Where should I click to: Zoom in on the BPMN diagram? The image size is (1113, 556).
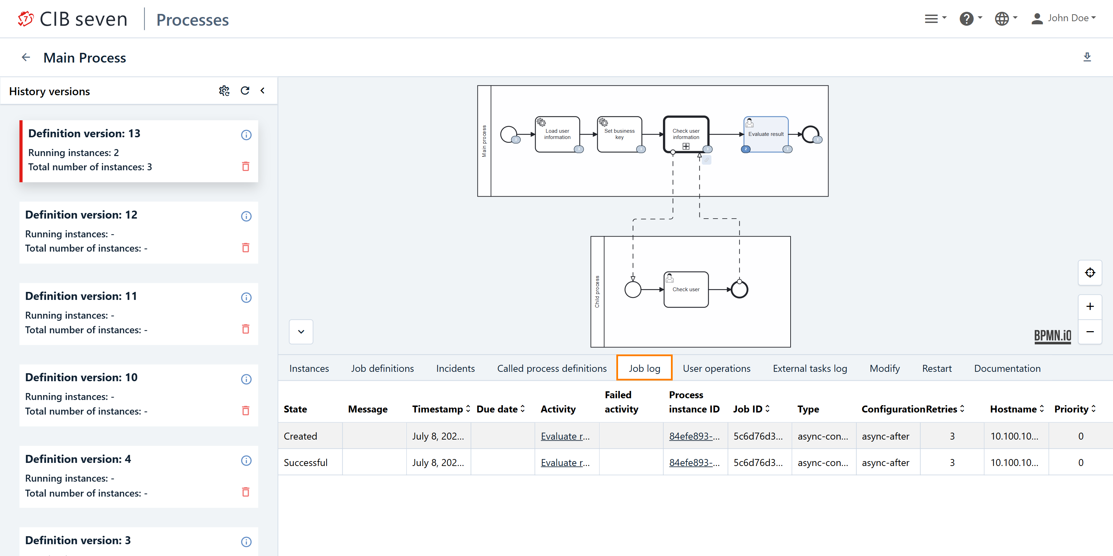[x=1090, y=306]
